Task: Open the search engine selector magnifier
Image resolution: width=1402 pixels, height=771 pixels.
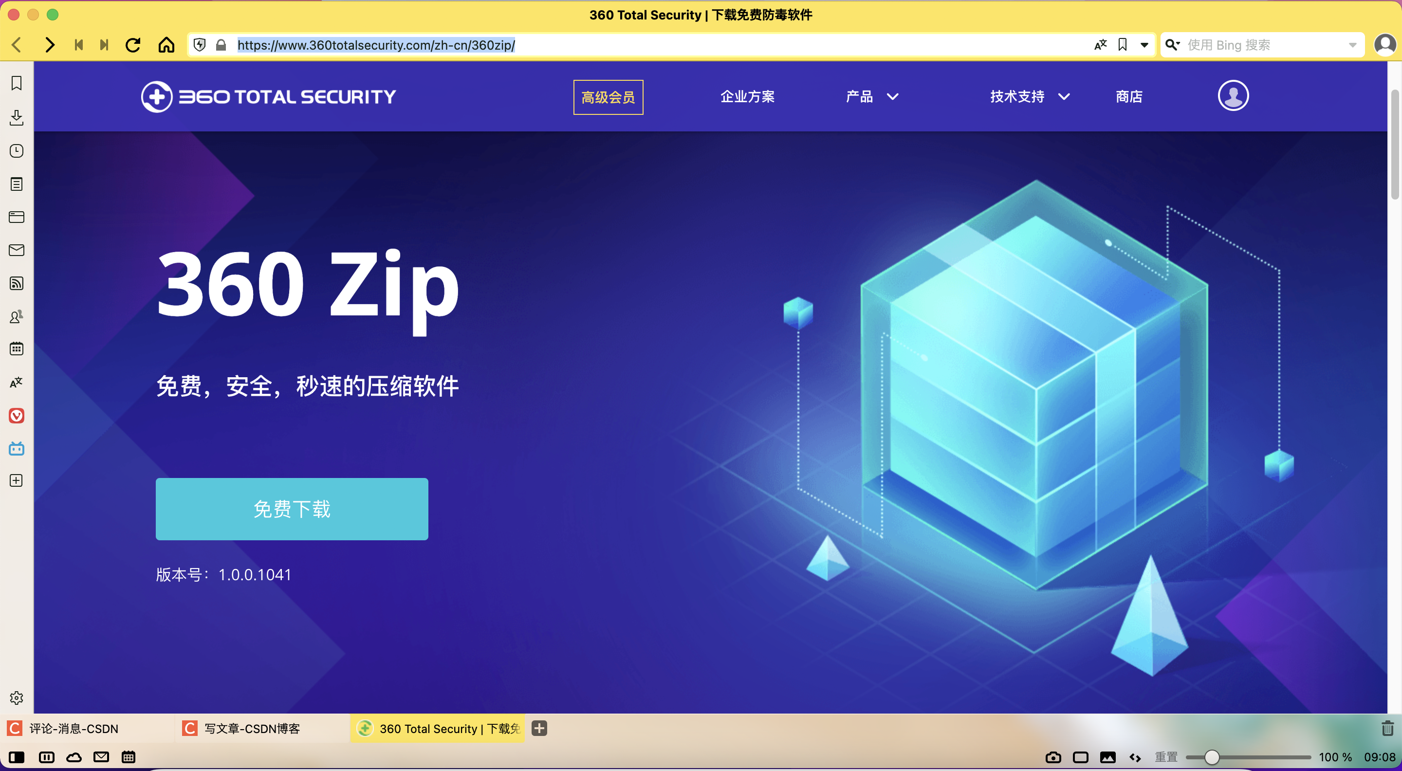Action: pyautogui.click(x=1172, y=45)
